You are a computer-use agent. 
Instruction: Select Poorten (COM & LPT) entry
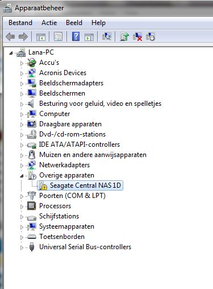tap(72, 196)
